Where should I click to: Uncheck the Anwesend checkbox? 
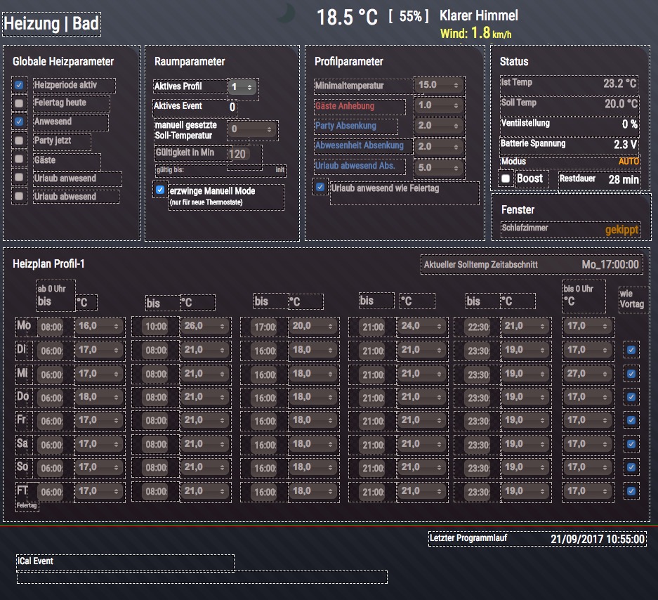pos(19,122)
